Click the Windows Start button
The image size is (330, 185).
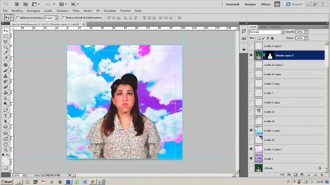(7, 182)
